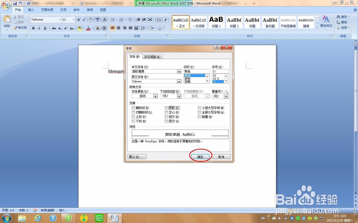Image resolution: width=358 pixels, height=223 pixels.
Task: Click the Grow Font icon
Action: coord(78,20)
